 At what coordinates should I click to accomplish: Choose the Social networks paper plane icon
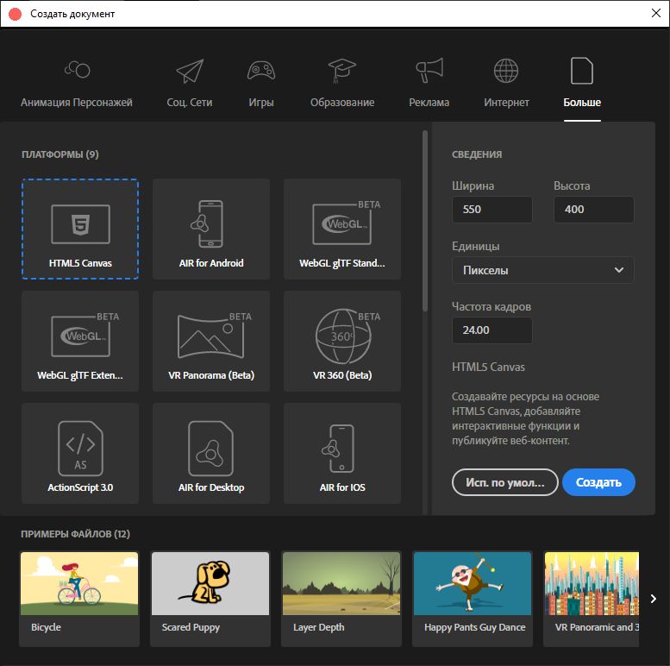190,71
